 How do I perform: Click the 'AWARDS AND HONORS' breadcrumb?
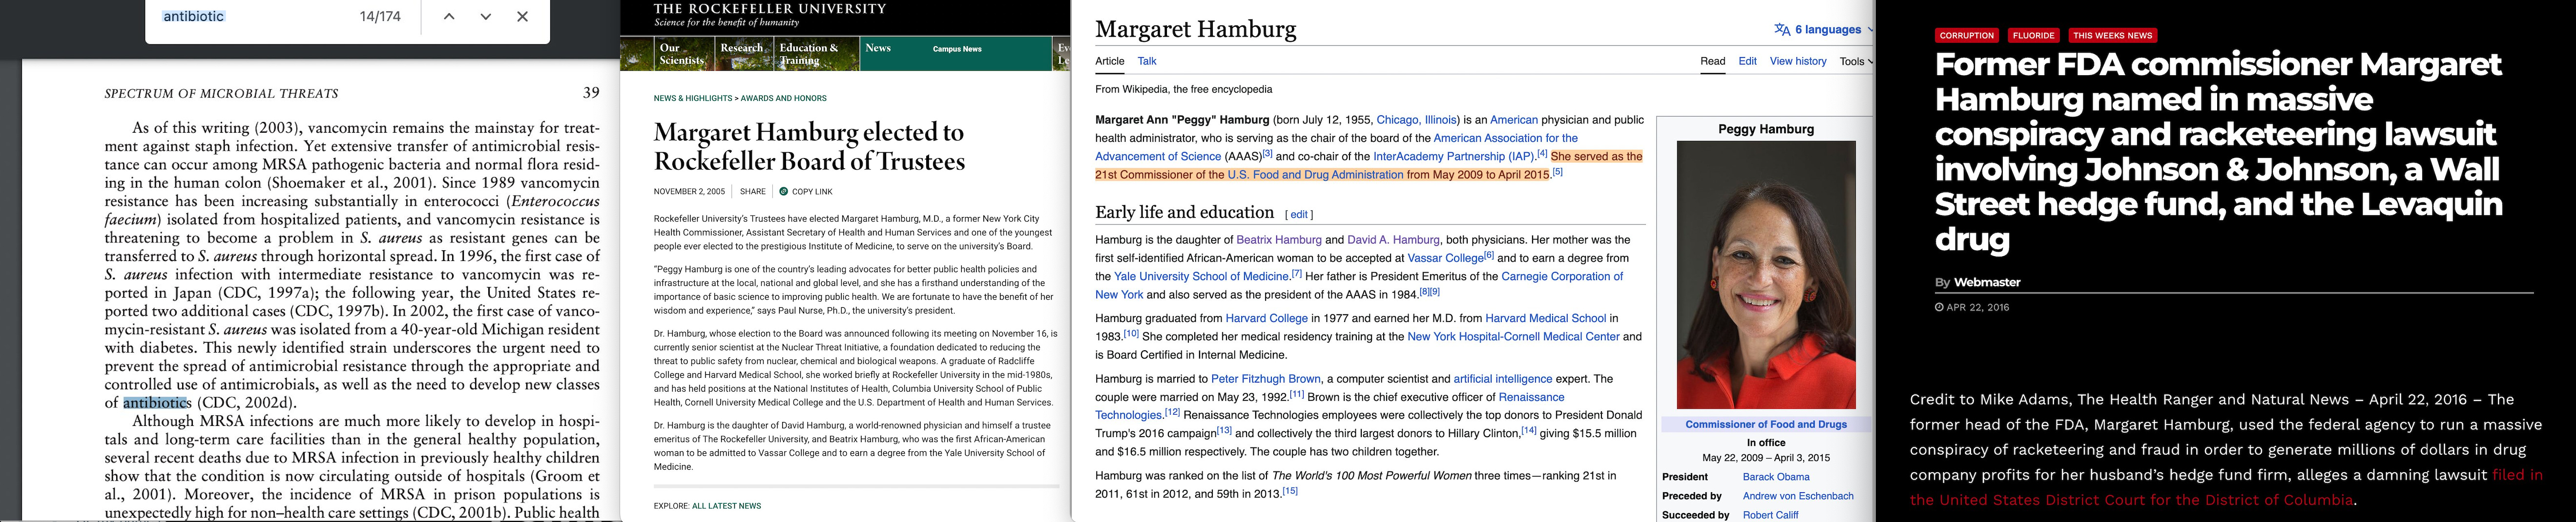[x=783, y=98]
